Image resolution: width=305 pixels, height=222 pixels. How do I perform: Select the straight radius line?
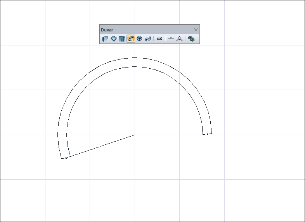[x=101, y=146]
